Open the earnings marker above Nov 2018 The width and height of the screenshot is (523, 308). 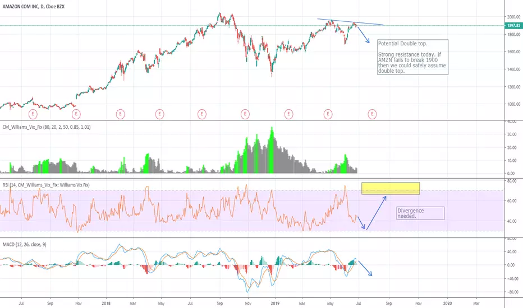pos(245,114)
